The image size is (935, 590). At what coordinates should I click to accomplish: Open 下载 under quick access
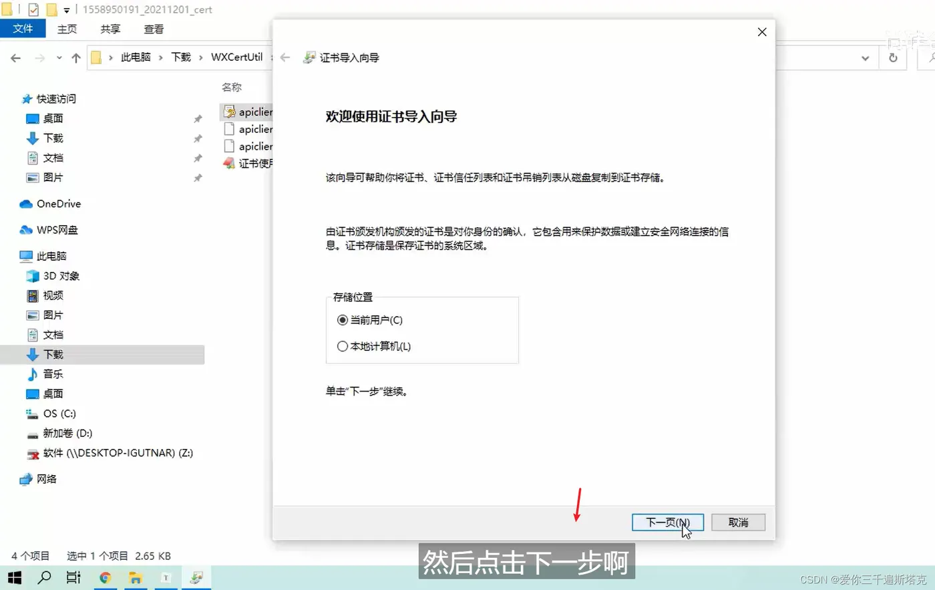coord(53,138)
